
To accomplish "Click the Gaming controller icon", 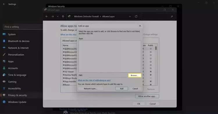I will pyautogui.click(x=4, y=82).
